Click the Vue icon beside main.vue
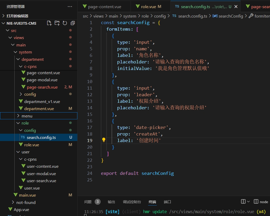The width and height of the screenshot is (270, 216). pyautogui.click(x=15, y=195)
